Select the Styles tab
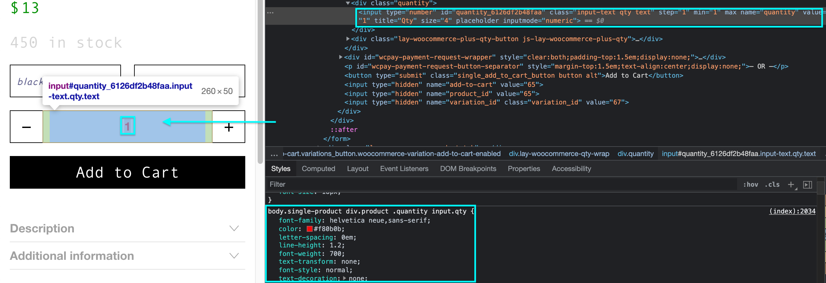 click(281, 169)
